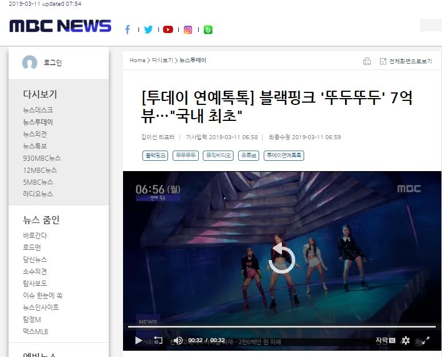Viewport: 442px width, 357px height.
Task: Print the article with the printer icon
Action: point(367,61)
